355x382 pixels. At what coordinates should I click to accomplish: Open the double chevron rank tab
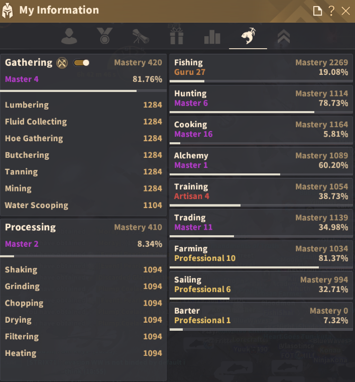coord(284,36)
